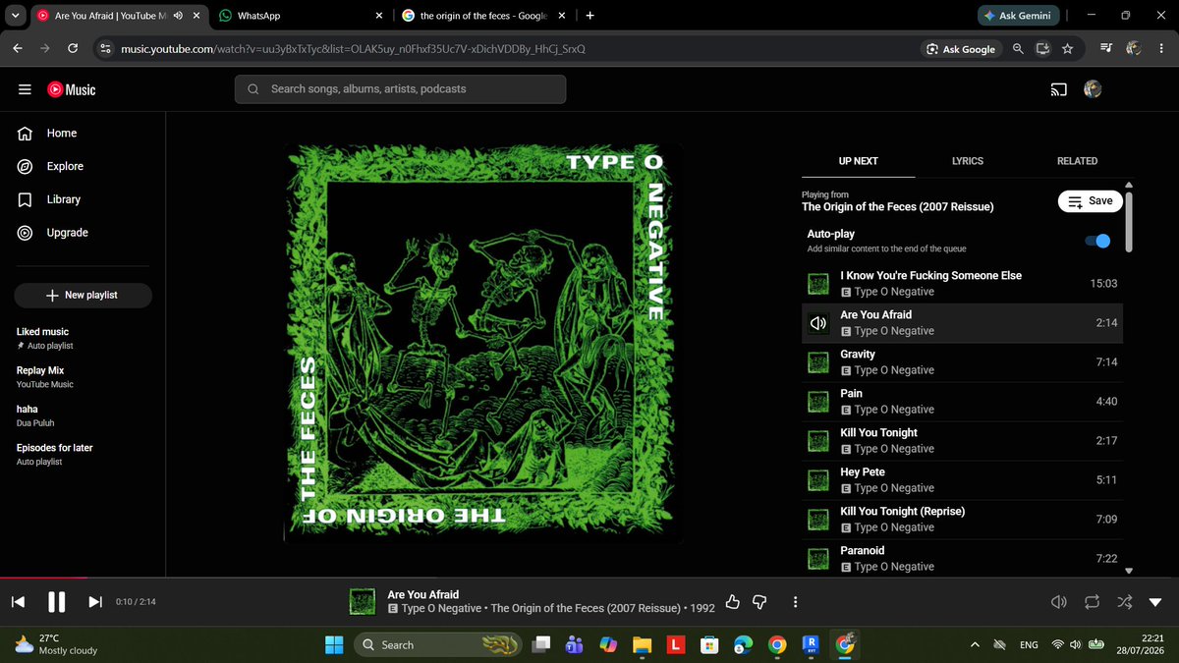The height and width of the screenshot is (663, 1179).
Task: Open Episodes for later playlist
Action: click(84, 454)
